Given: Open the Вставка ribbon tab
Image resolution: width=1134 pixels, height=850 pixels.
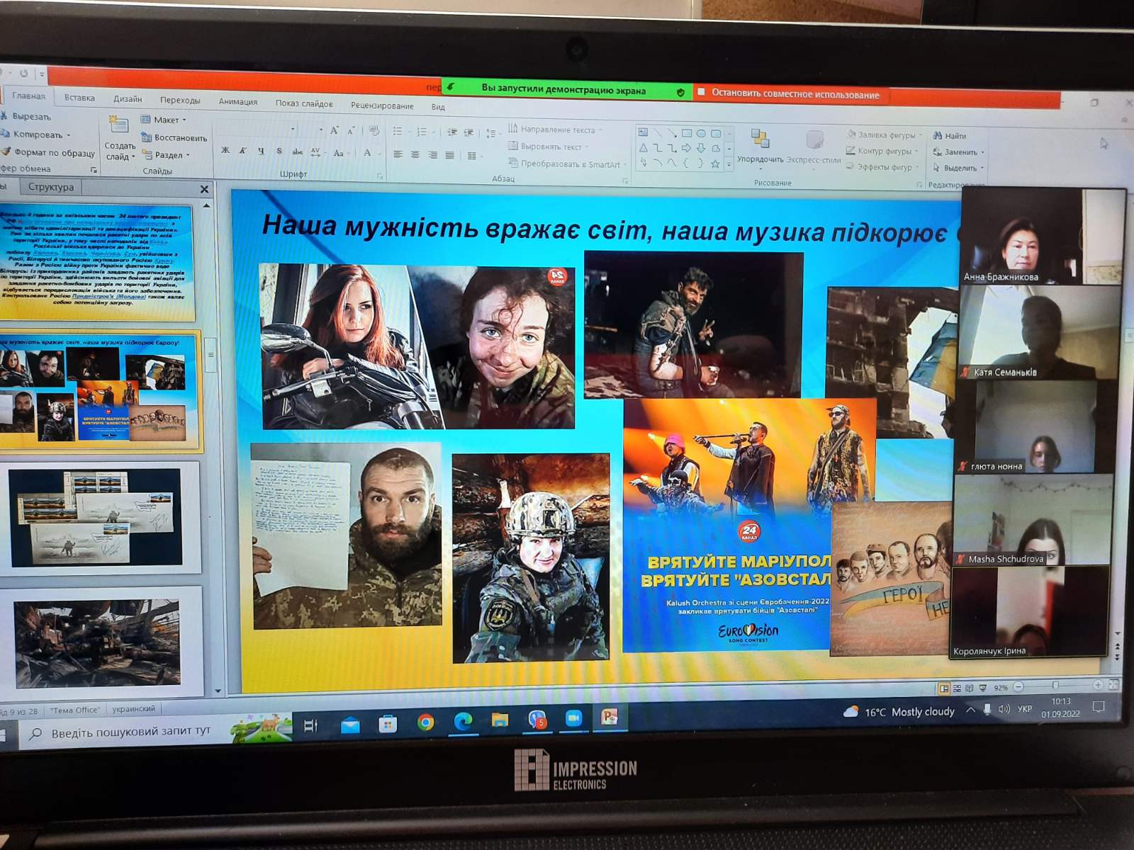Looking at the screenshot, I should [79, 98].
